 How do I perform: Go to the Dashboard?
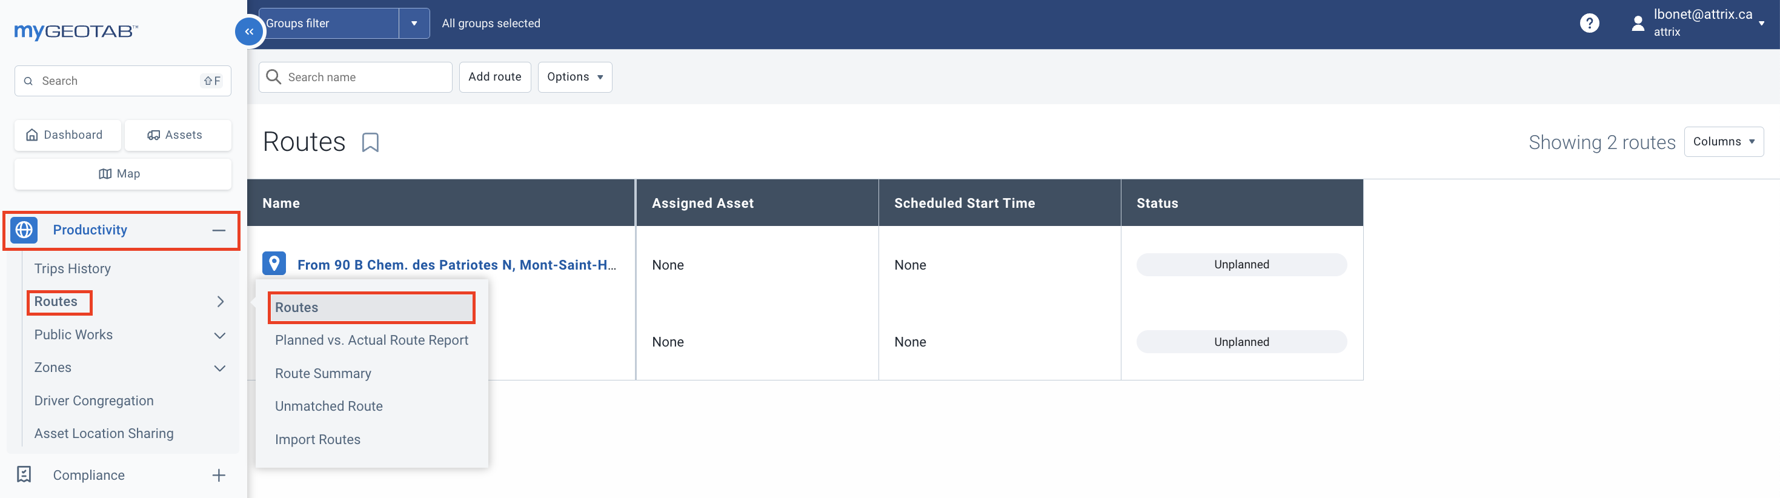[68, 135]
